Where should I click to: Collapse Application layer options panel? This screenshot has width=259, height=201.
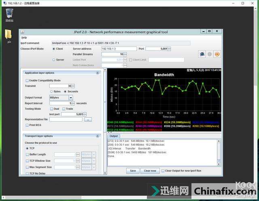[98, 73]
